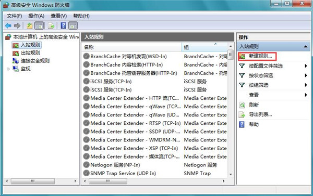Click the 组 column sort arrow
This screenshot has width=313, height=196.
coord(215,44)
